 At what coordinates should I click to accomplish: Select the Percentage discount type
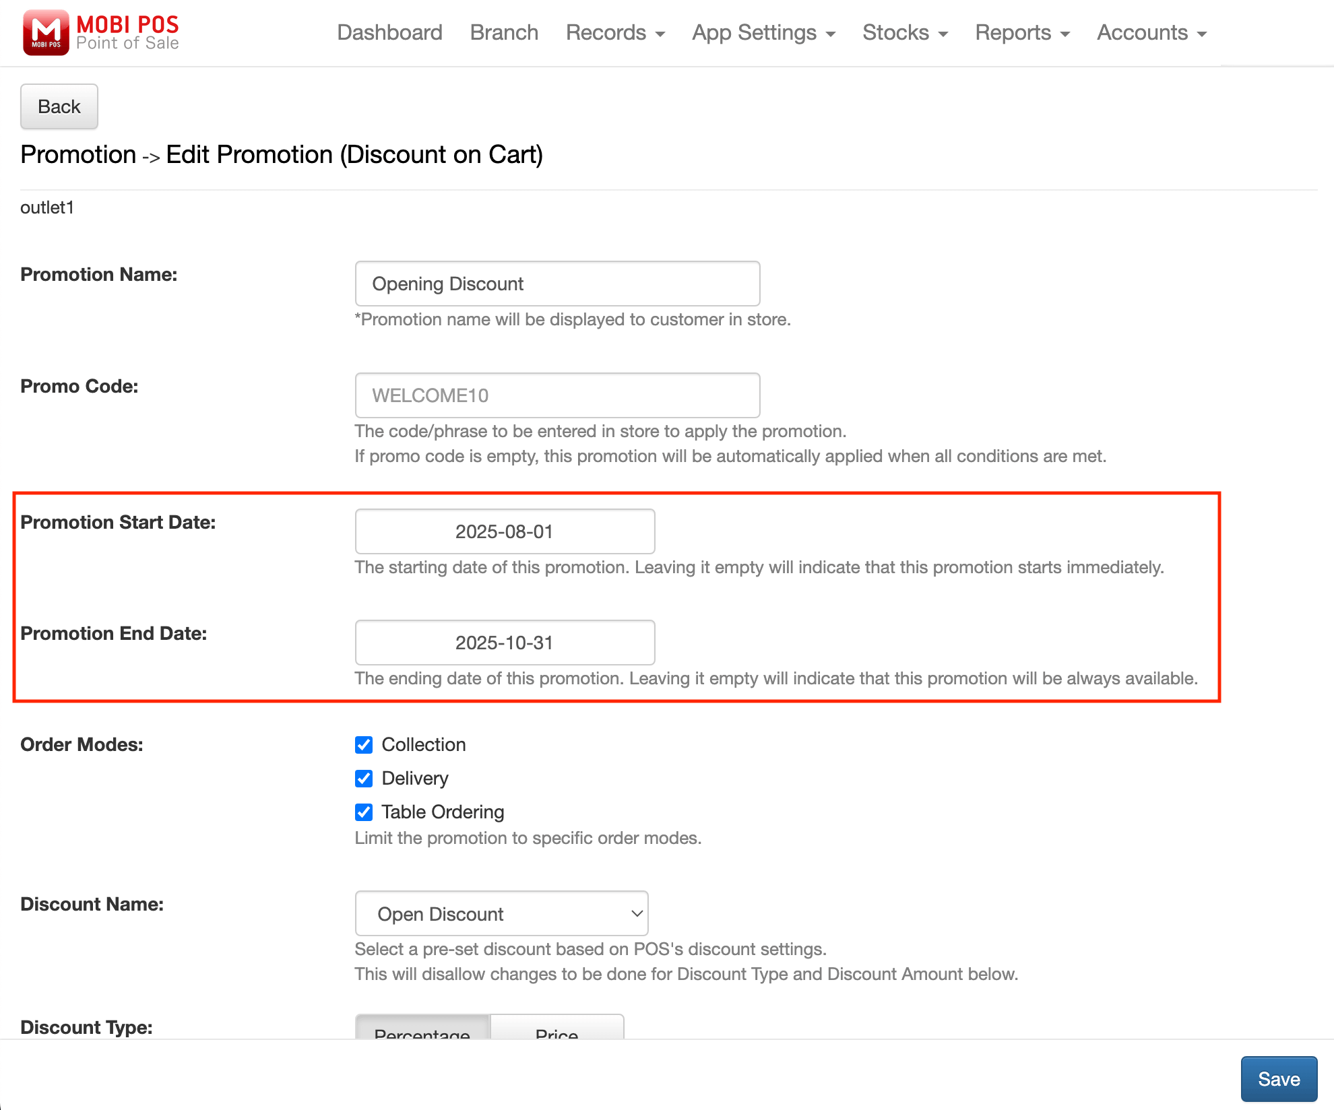[422, 1028]
